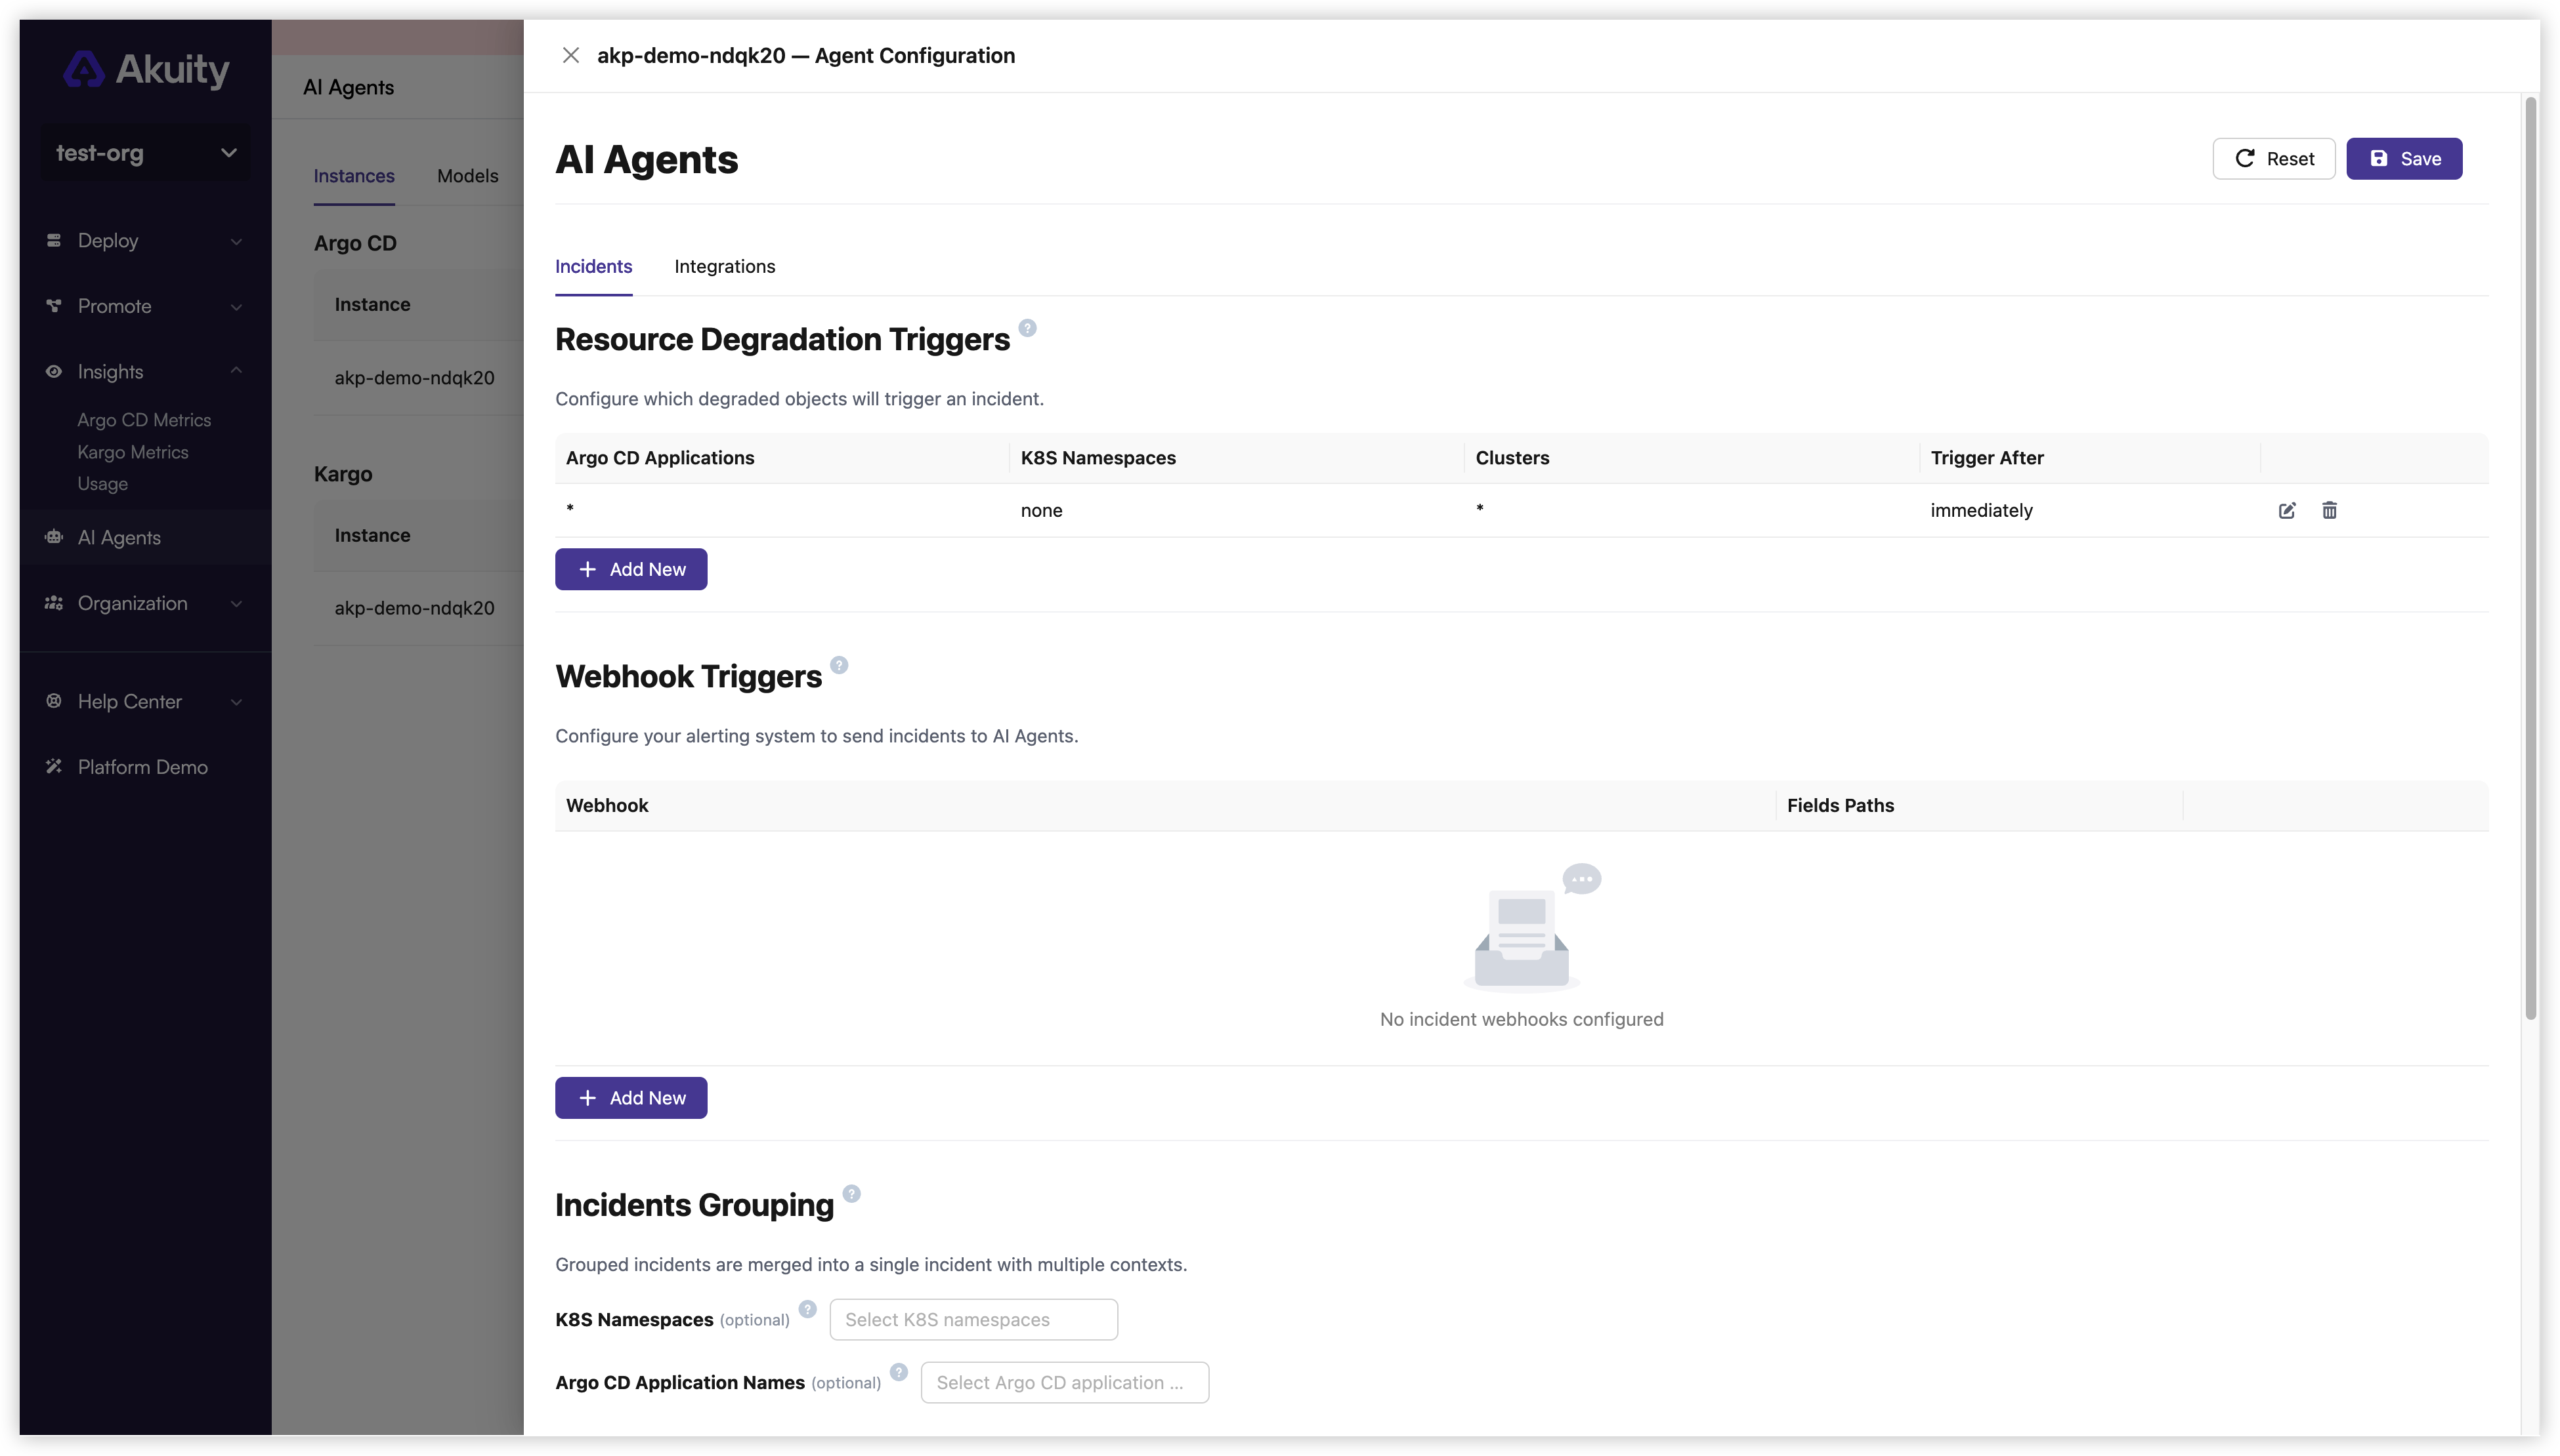Collapse the Insights menu chevron
The width and height of the screenshot is (2560, 1456).
point(236,371)
